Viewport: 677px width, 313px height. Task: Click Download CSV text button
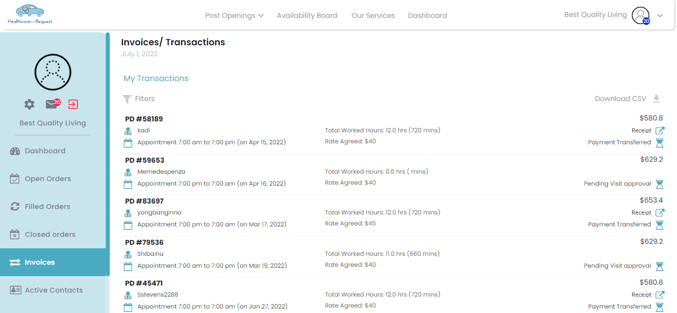tap(620, 99)
